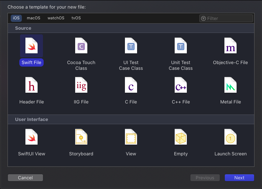Pick the UI Test Case Class icon
Screen dimensions: 262x189
pyautogui.click(x=131, y=45)
